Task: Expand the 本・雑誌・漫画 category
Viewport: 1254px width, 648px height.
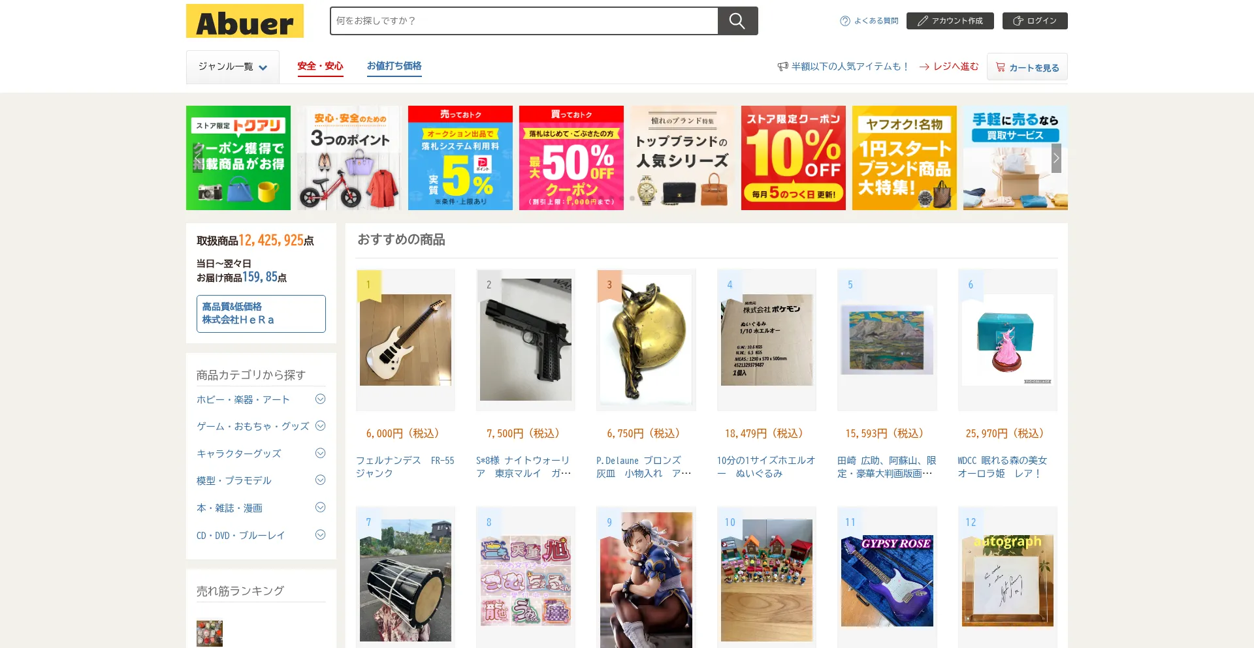Action: point(320,507)
